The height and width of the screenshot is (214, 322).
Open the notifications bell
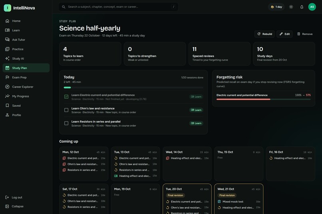302,7
